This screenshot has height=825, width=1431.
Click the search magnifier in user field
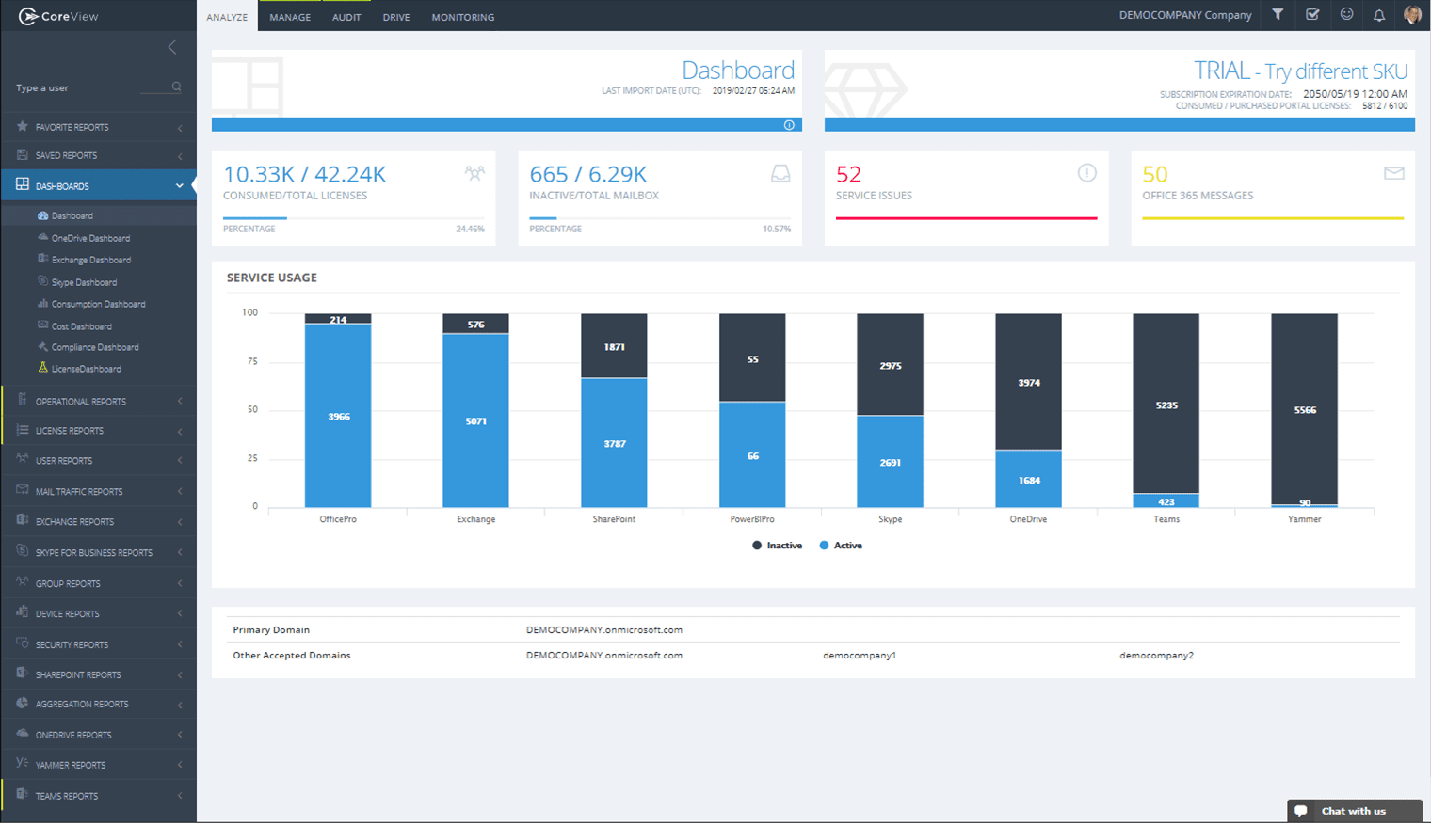tap(176, 87)
